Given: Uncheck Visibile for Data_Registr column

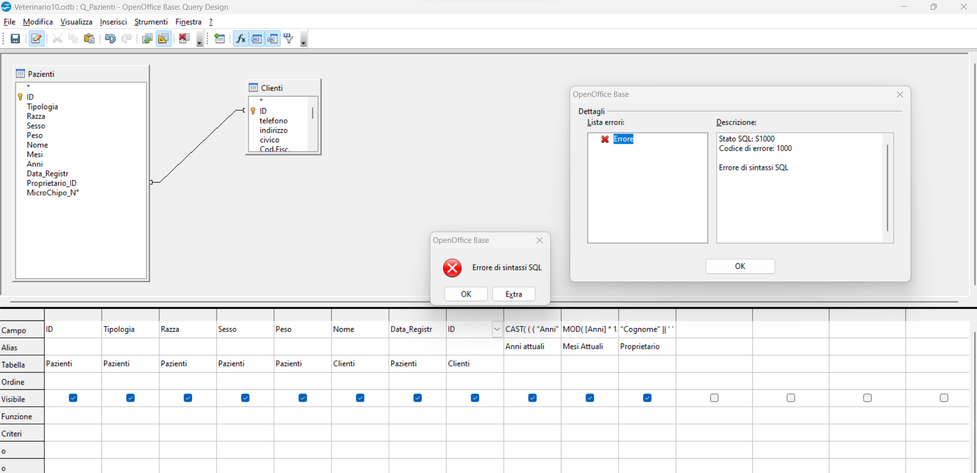Looking at the screenshot, I should pos(418,398).
